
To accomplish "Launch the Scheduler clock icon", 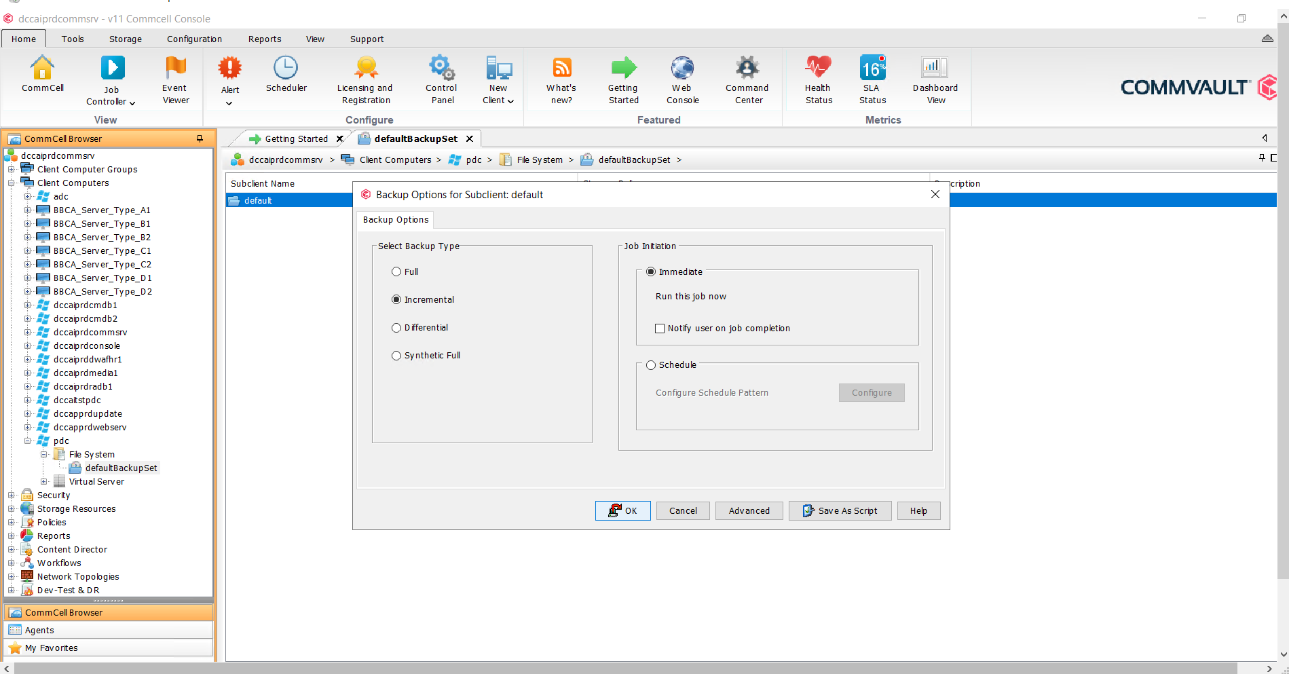I will [x=286, y=69].
